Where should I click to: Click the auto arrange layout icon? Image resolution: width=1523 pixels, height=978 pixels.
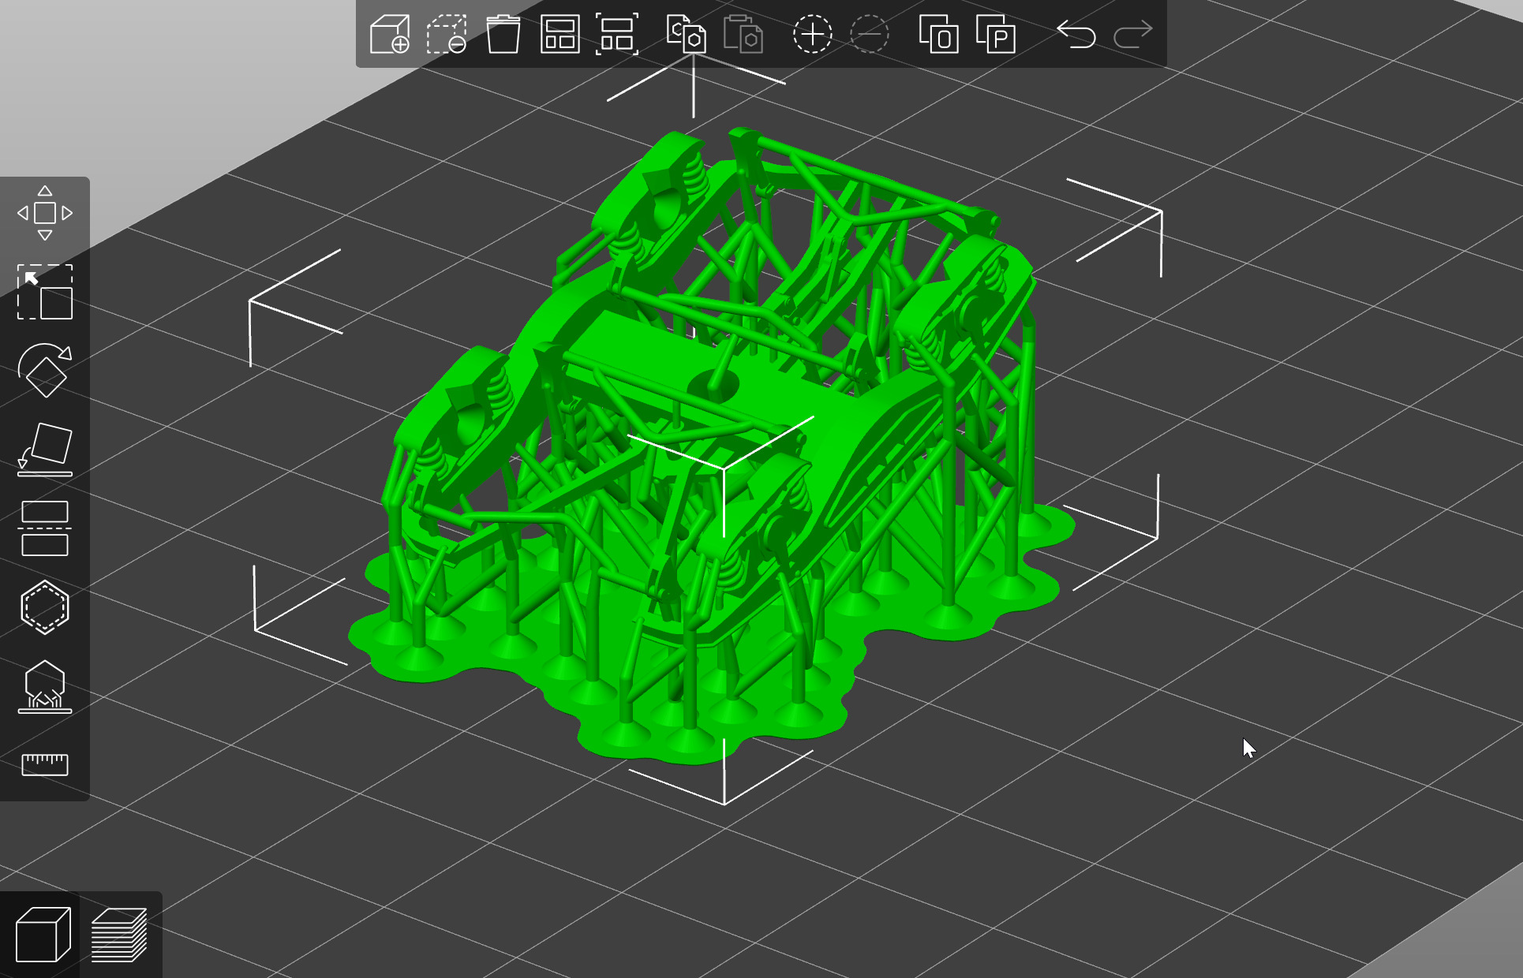(x=559, y=35)
